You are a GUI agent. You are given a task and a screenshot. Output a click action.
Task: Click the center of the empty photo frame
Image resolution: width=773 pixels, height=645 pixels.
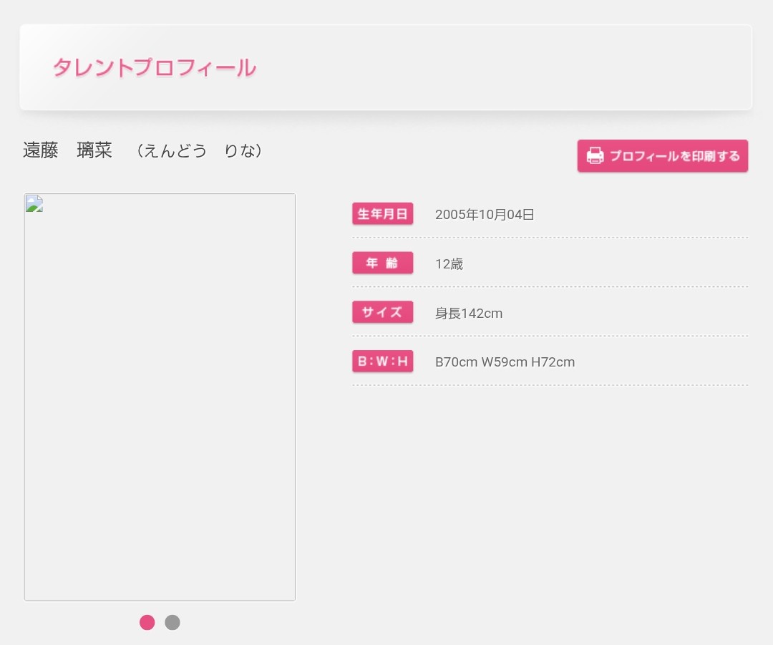[160, 397]
